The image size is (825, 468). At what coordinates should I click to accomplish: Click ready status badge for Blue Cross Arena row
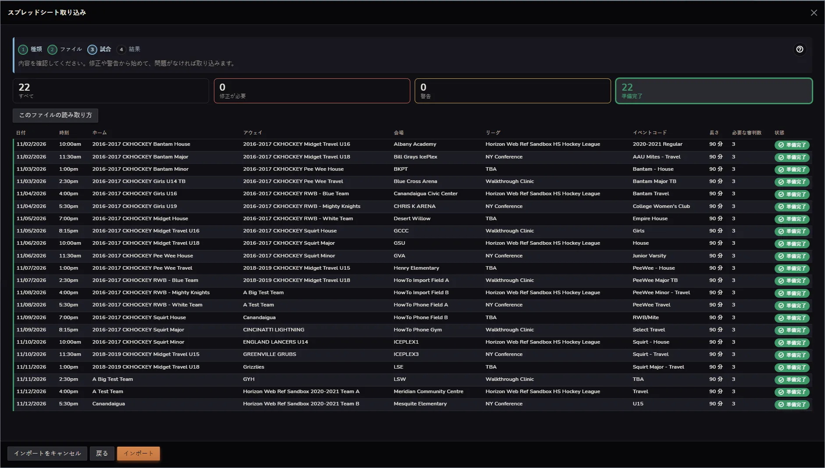click(x=792, y=182)
